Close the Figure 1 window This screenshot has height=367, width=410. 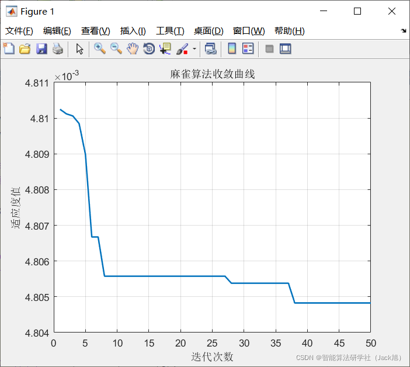pyautogui.click(x=392, y=11)
